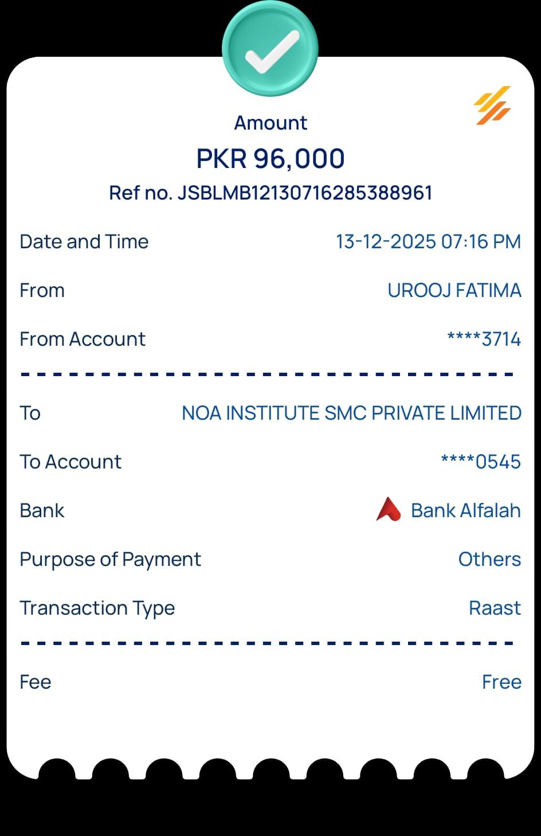The image size is (541, 836).
Task: Click the Others purpose value
Action: (489, 559)
